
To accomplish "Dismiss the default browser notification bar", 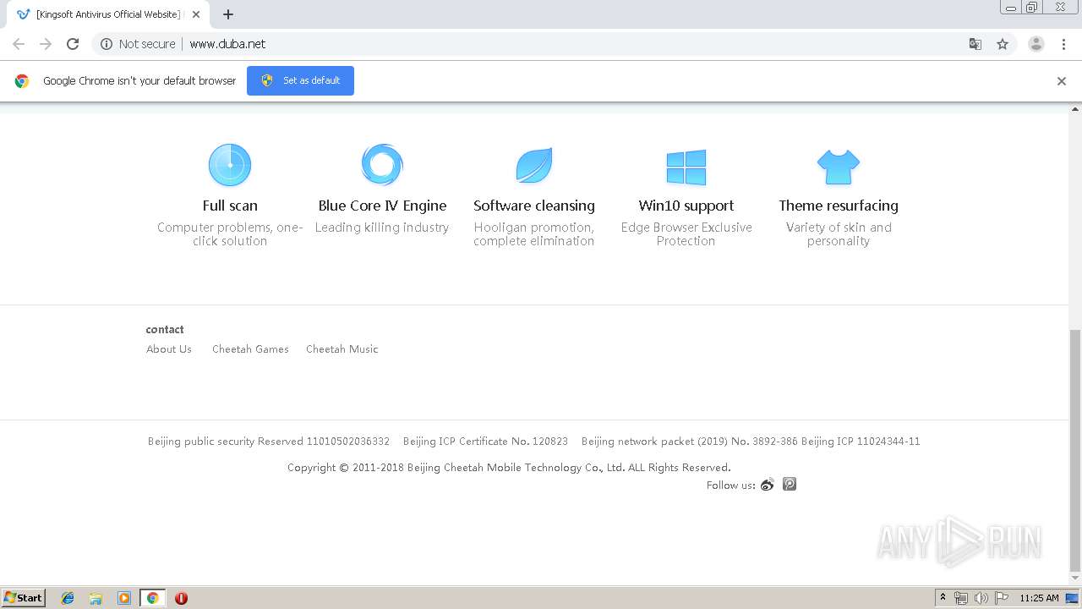I will pyautogui.click(x=1062, y=81).
